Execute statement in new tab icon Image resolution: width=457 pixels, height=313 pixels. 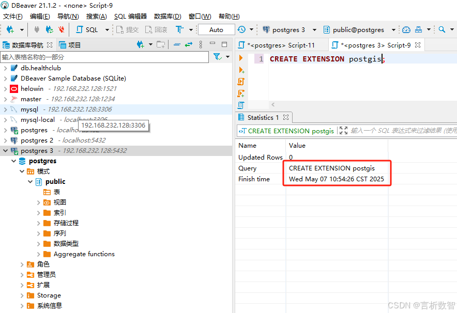(x=241, y=70)
